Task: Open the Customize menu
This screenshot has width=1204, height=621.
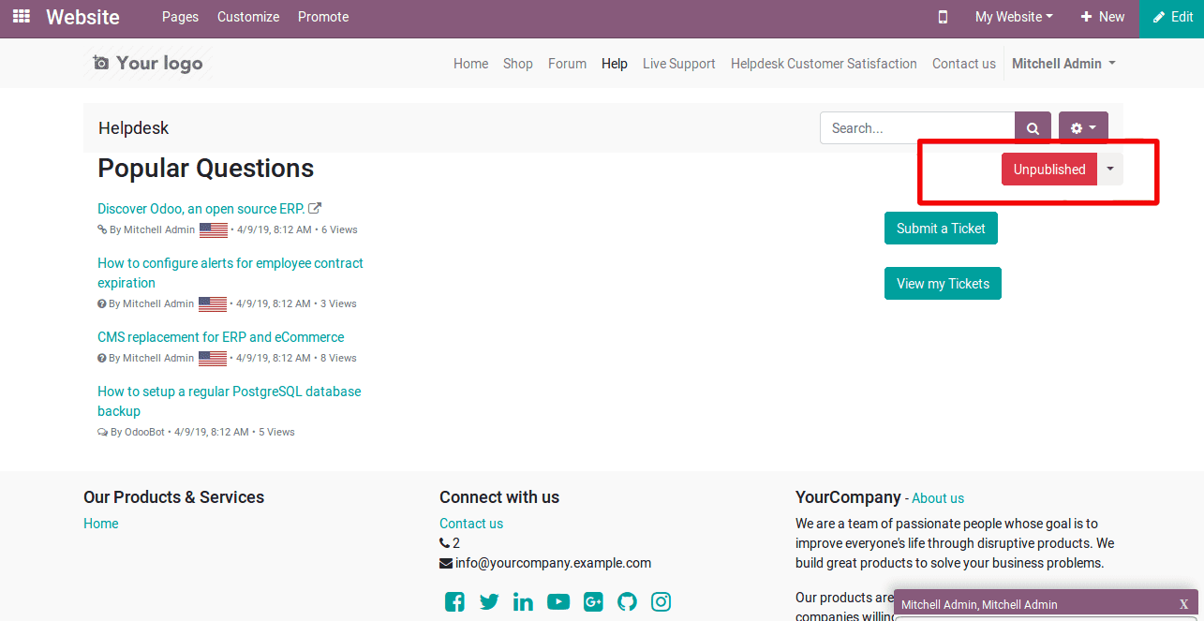Action: (x=248, y=17)
